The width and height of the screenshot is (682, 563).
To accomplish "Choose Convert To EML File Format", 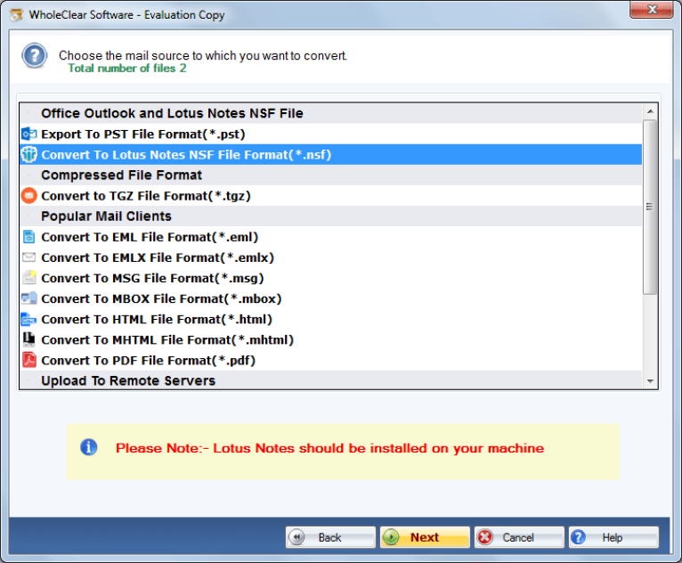I will 330,237.
